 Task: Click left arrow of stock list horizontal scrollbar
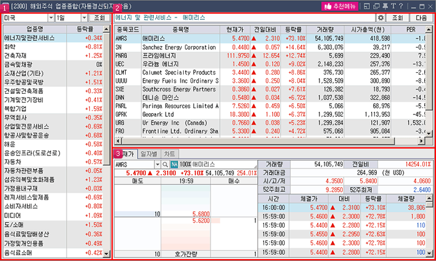pyautogui.click(x=118, y=141)
